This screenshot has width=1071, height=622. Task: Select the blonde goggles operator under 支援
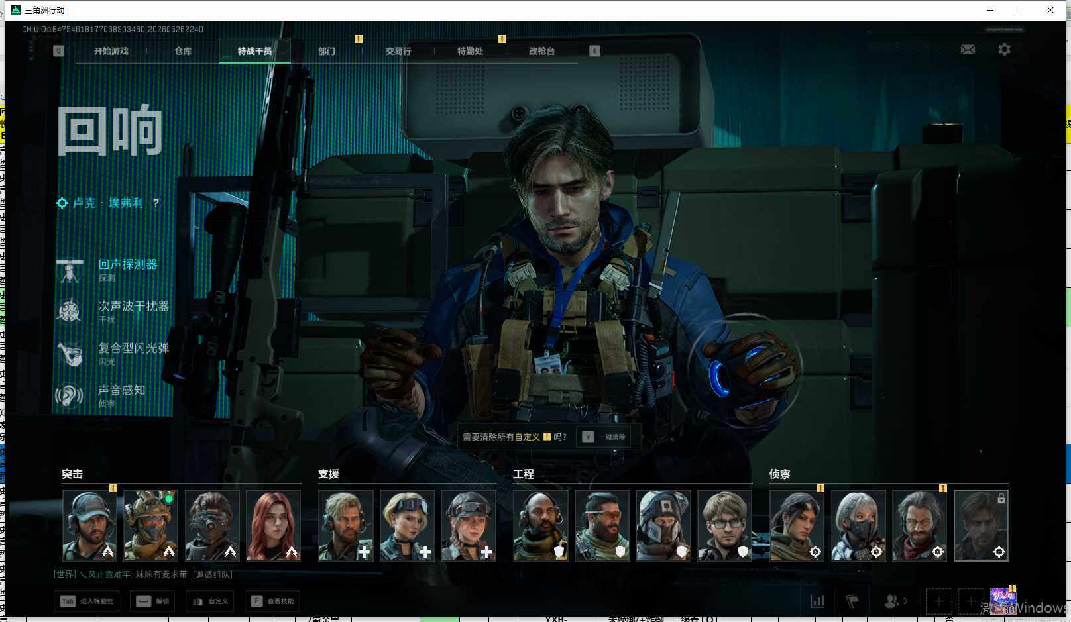click(x=407, y=526)
